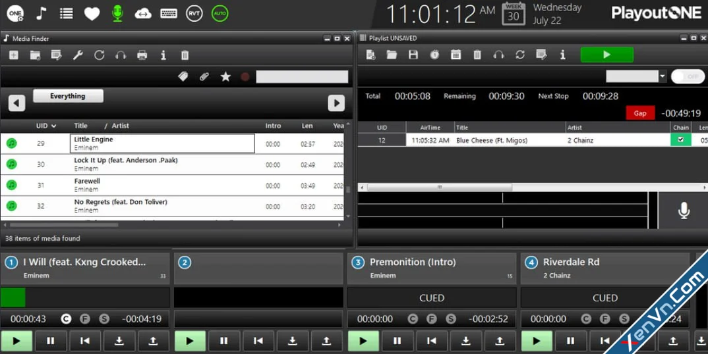Viewport: 708px width, 354px height.
Task: Click the stopwatch timing icon in Playlist
Action: (x=434, y=55)
